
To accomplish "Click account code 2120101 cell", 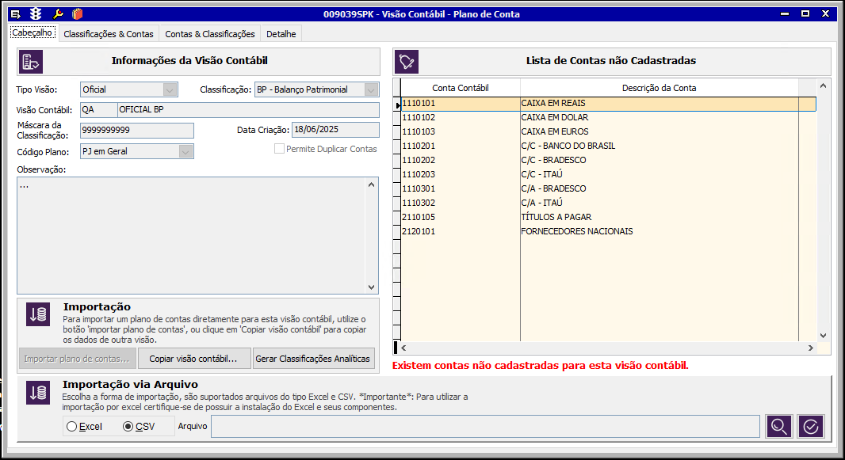I will [x=461, y=231].
